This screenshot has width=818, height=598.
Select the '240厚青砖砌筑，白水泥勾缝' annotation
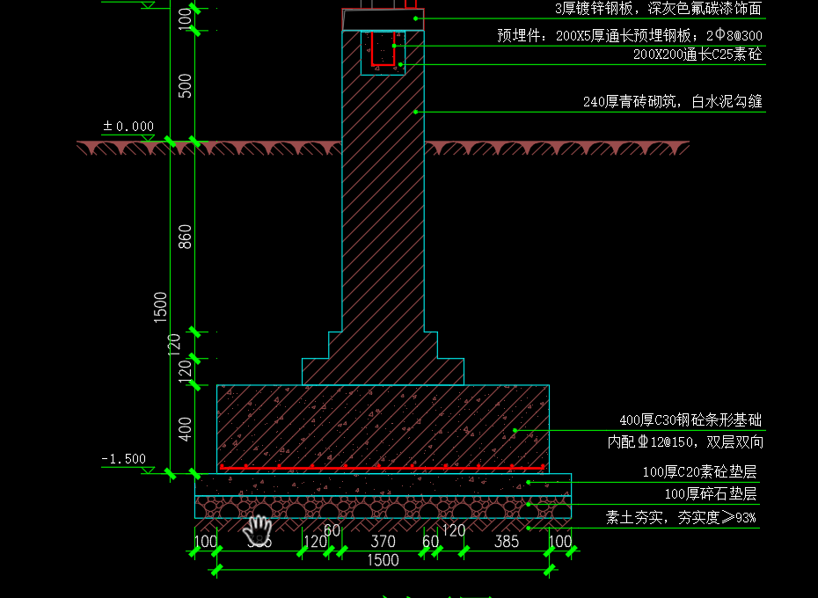point(673,101)
